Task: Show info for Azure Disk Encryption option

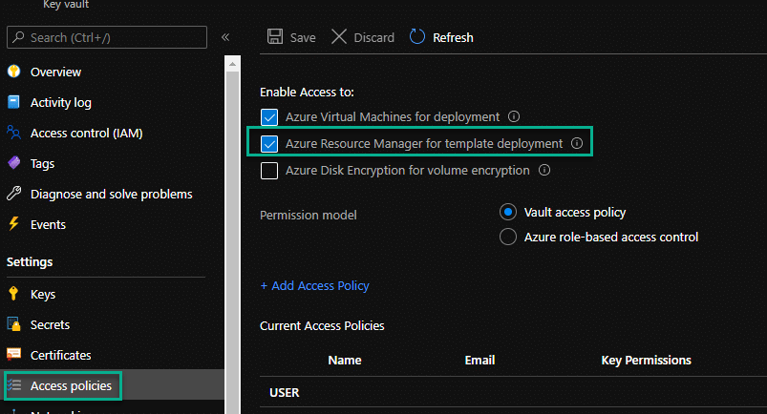Action: click(x=543, y=170)
